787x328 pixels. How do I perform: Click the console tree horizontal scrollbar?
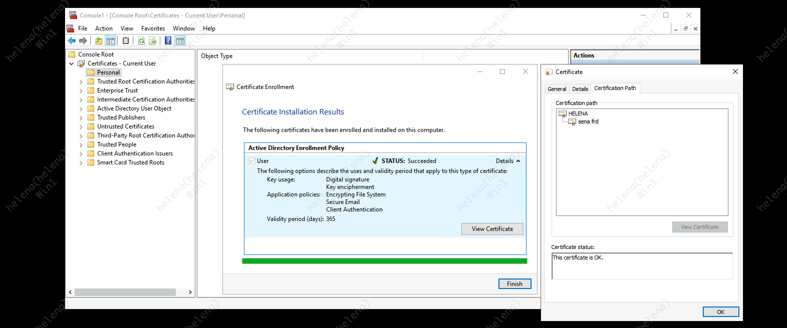click(125, 292)
